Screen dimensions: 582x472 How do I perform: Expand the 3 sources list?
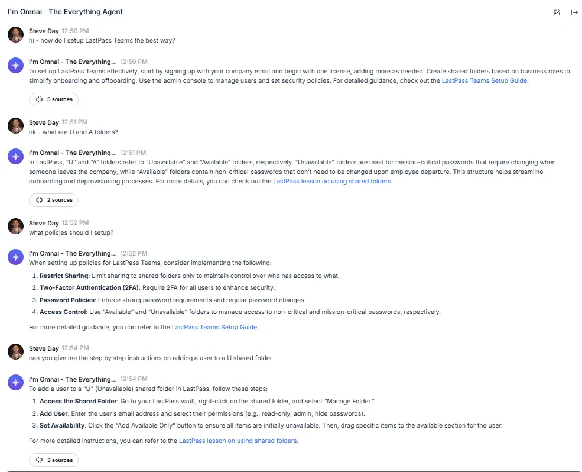(x=54, y=460)
